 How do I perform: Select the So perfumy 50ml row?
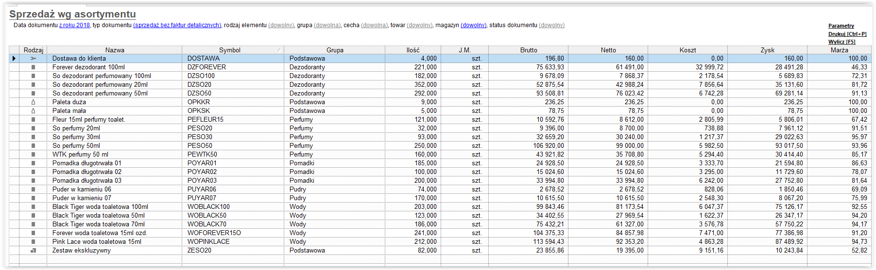point(440,146)
